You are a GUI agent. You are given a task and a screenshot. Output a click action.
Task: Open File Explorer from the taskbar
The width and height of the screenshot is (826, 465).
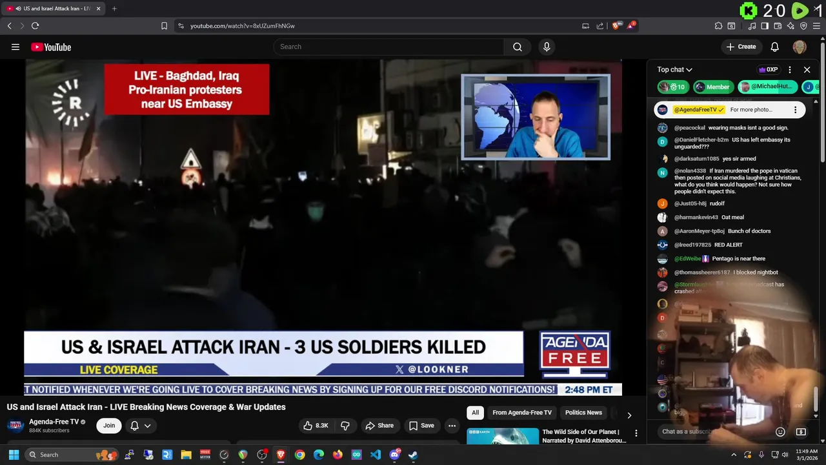click(x=186, y=455)
